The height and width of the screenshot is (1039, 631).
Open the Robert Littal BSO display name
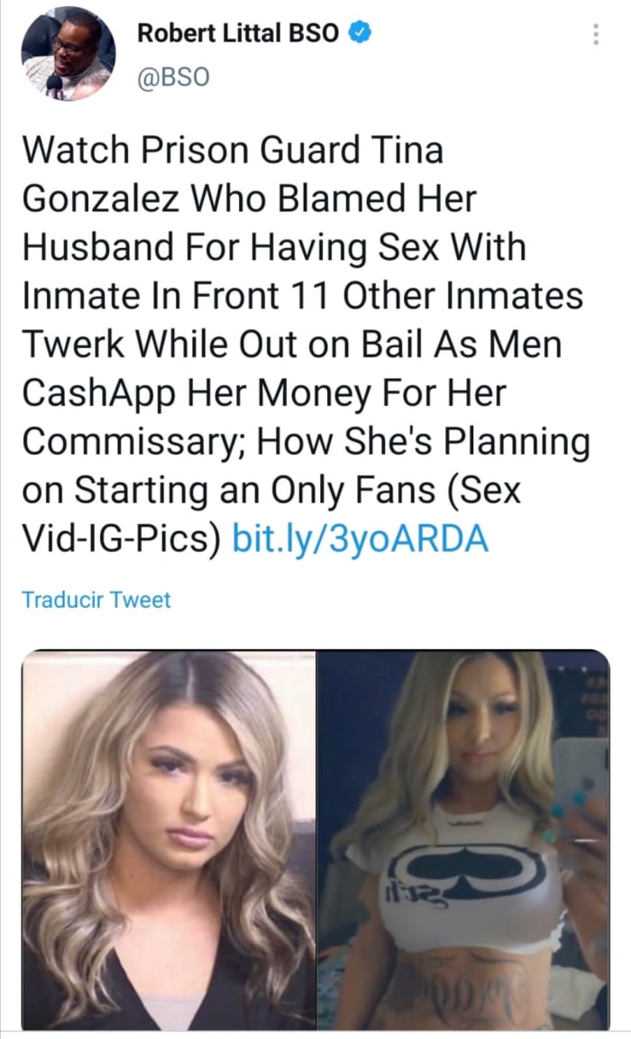coord(238,33)
